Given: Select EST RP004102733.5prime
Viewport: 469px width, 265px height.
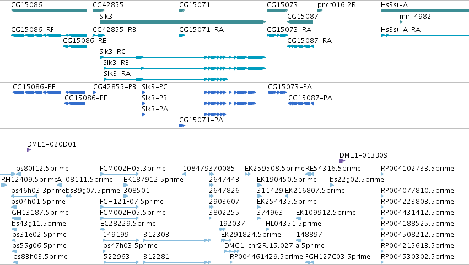Looking at the screenshot, I should tap(417, 169).
